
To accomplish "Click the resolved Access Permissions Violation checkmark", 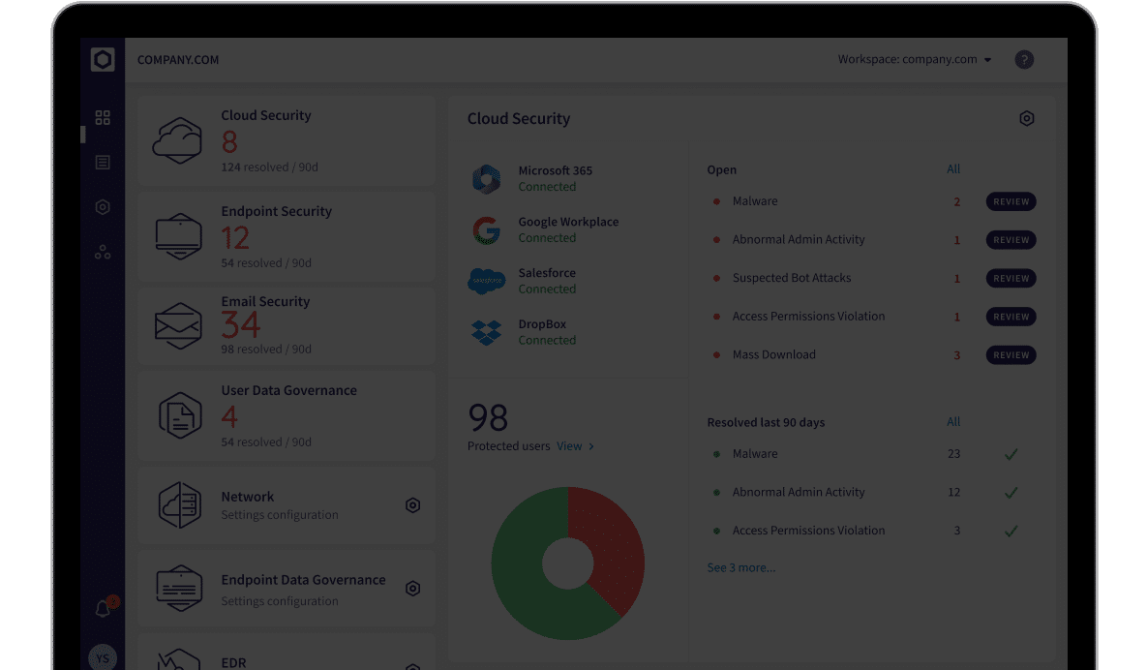I will coord(1011,531).
